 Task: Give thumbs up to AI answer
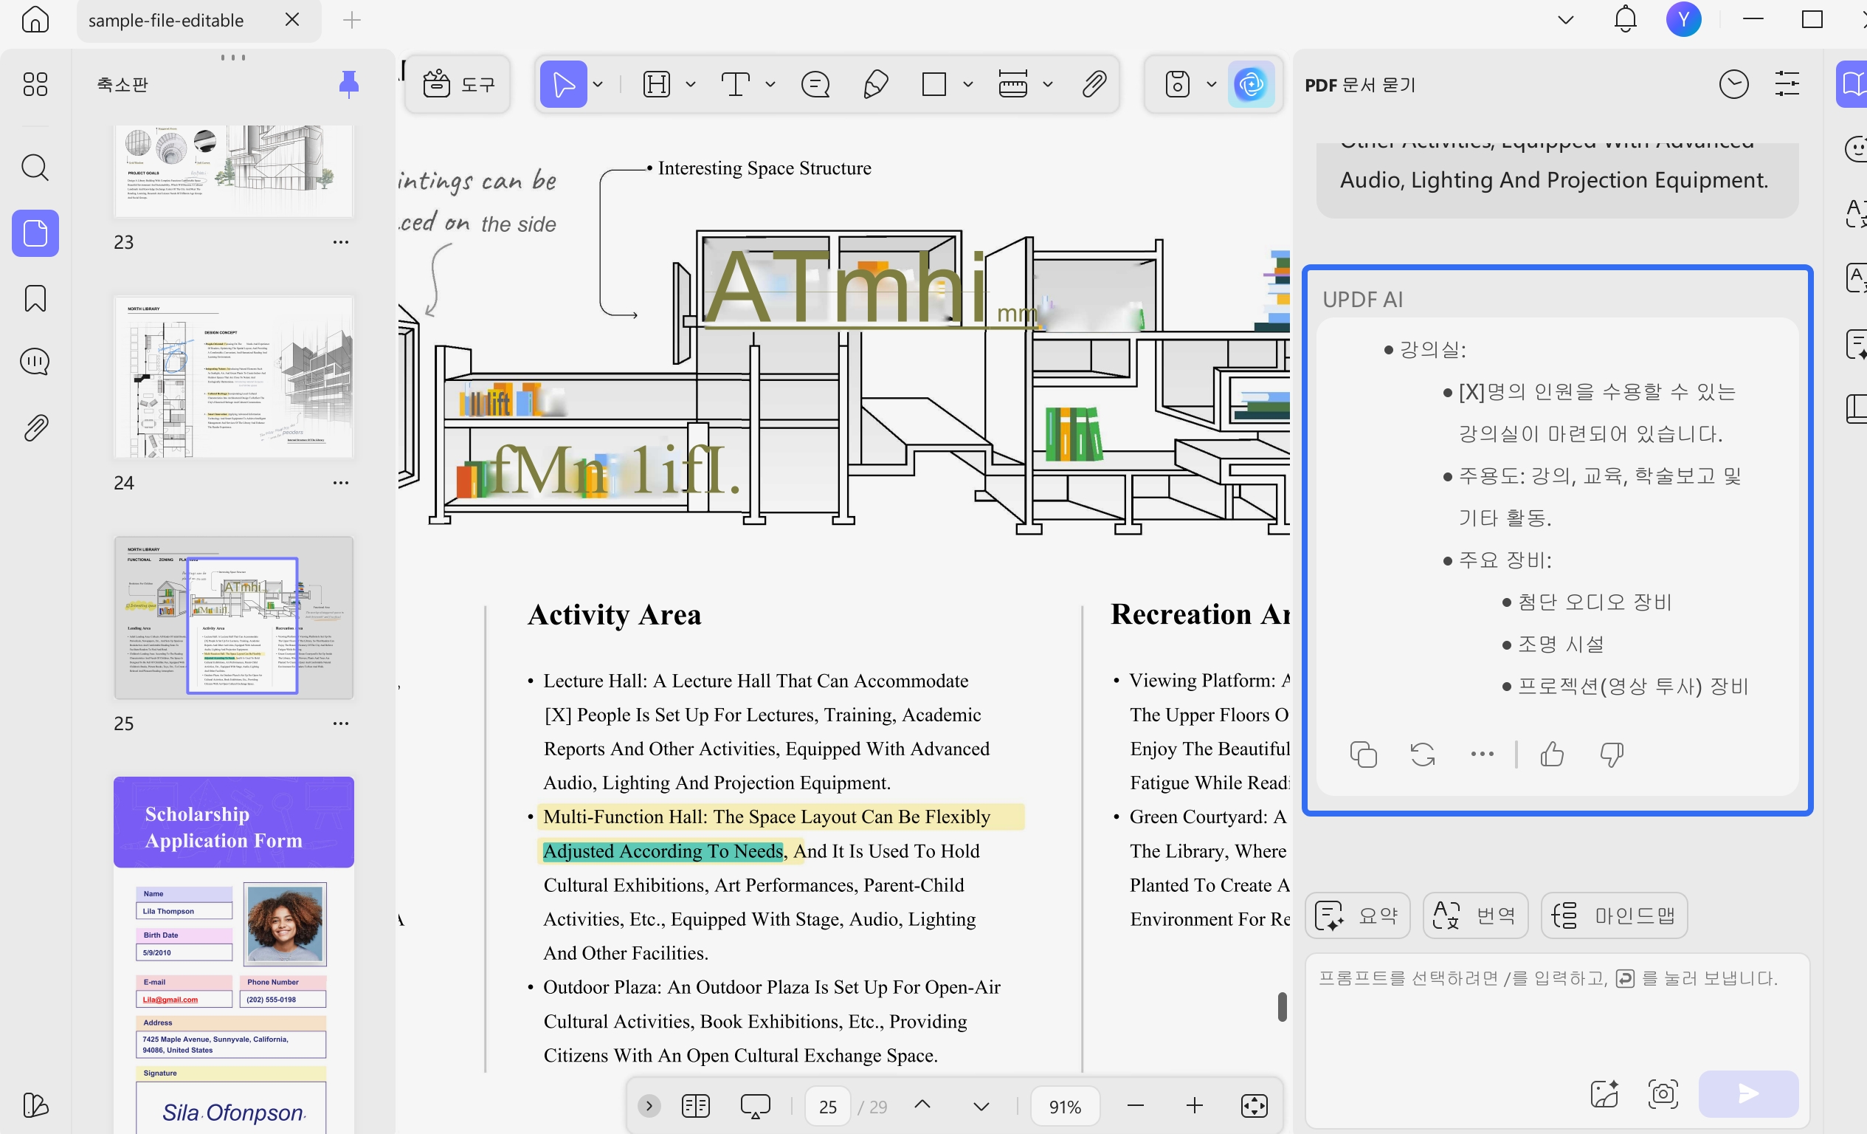coord(1552,755)
